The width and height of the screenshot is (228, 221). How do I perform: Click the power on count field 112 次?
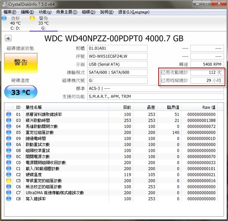coord(207,72)
